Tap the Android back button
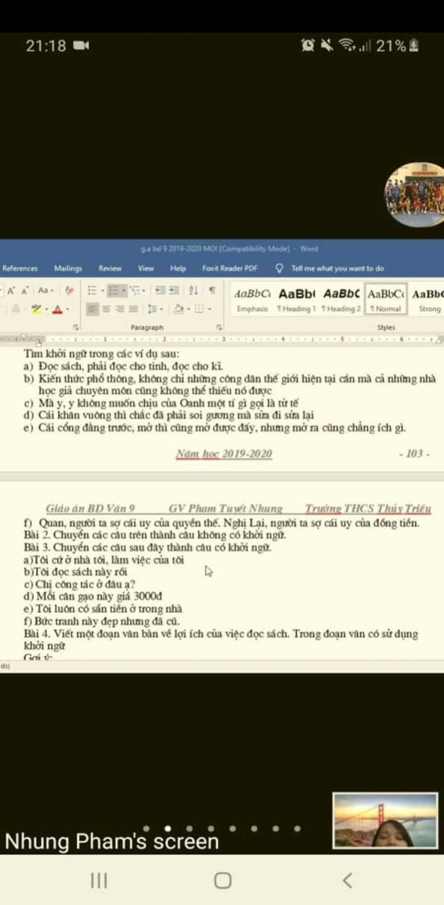The image size is (444, 905). coord(347,881)
